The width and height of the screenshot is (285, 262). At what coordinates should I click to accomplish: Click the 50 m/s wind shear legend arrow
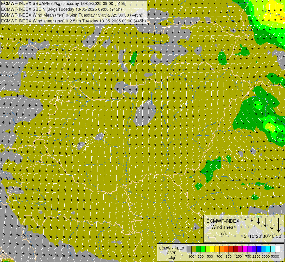click(x=279, y=225)
